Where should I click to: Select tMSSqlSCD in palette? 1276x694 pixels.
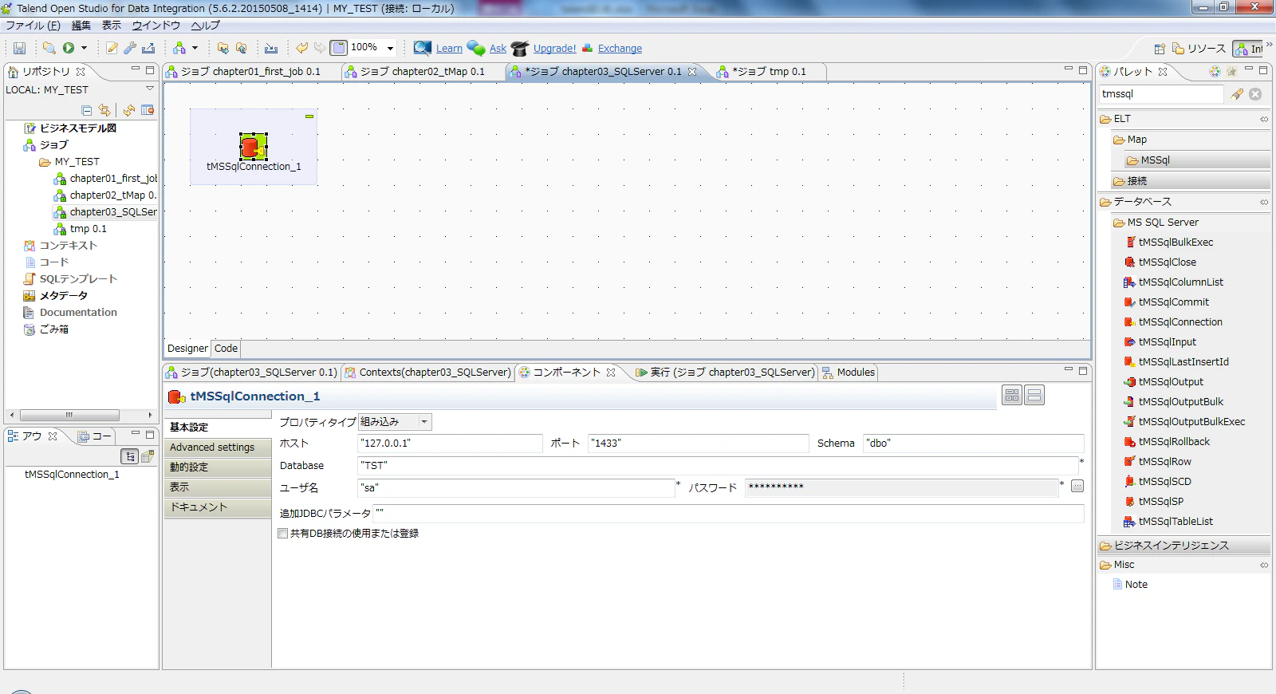tap(1164, 482)
